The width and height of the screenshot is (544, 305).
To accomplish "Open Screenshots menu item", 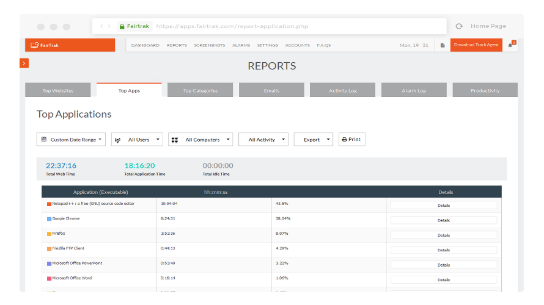I will click(x=210, y=45).
